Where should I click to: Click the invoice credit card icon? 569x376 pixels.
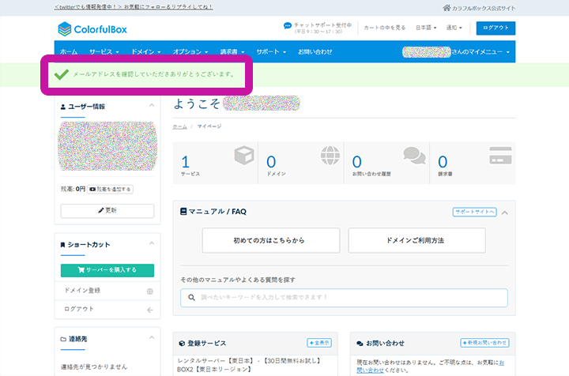coord(500,156)
